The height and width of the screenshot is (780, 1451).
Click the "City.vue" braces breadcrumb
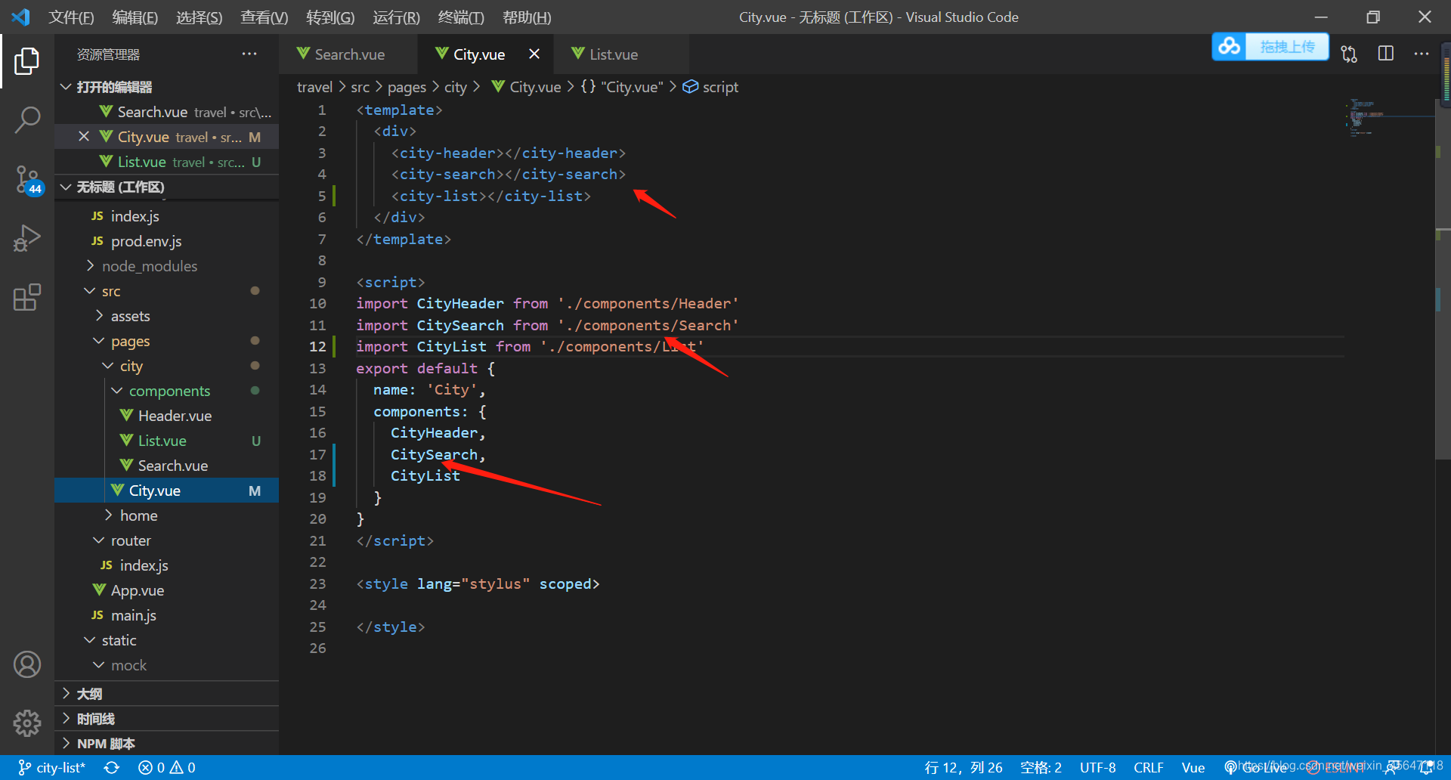click(621, 87)
